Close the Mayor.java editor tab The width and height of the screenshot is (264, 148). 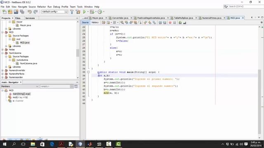tap(106, 18)
